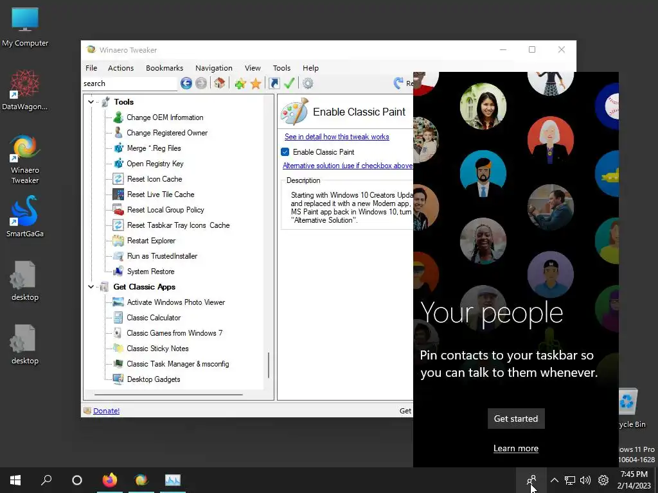Select the SmartGaGa desktop shortcut
The height and width of the screenshot is (493, 658).
(x=25, y=217)
